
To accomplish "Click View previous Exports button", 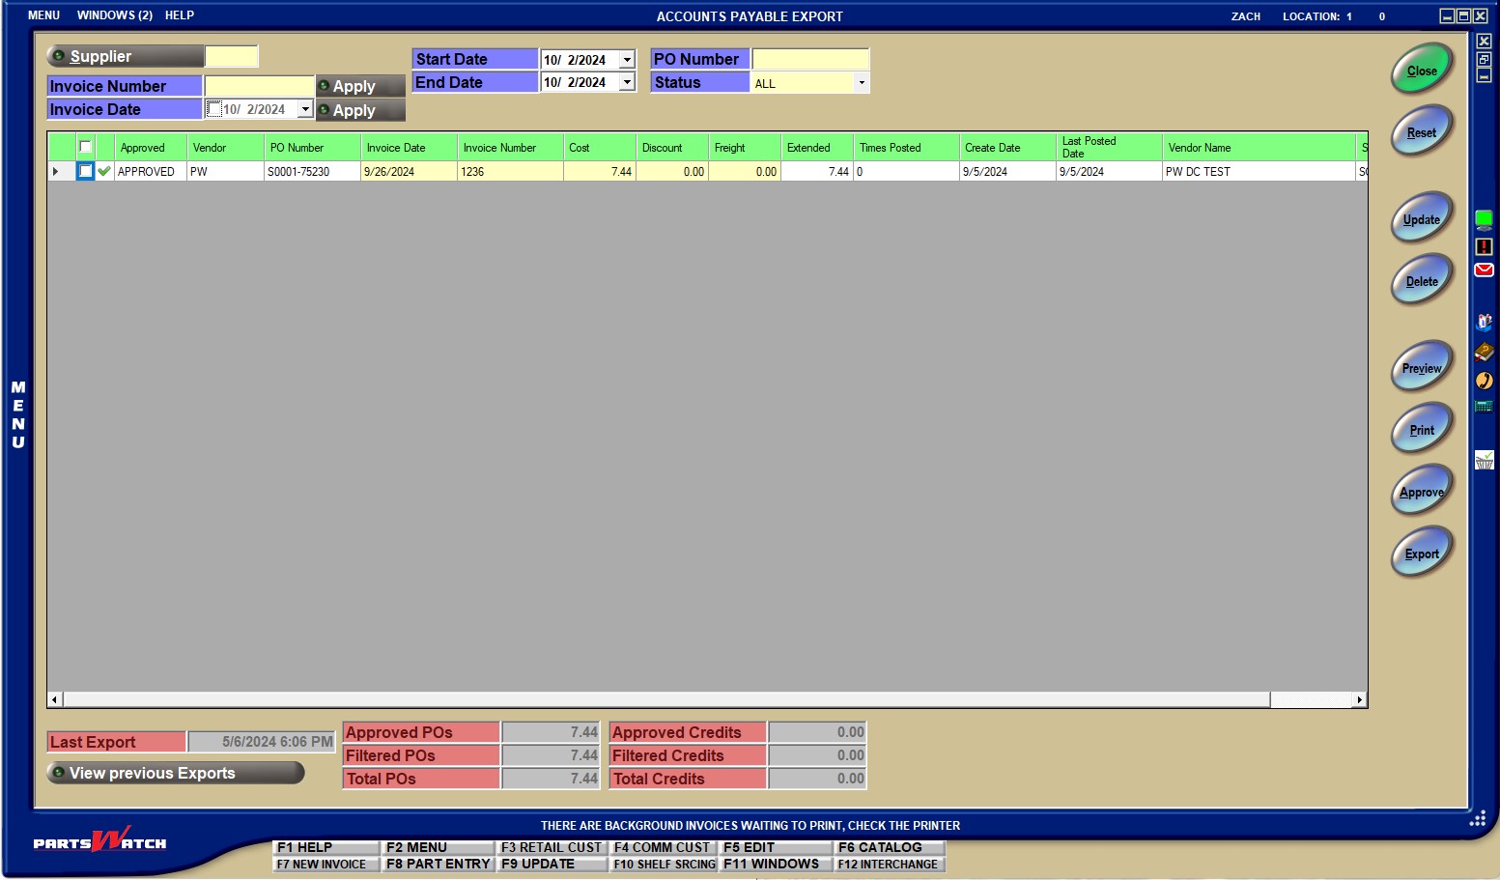I will click(175, 773).
